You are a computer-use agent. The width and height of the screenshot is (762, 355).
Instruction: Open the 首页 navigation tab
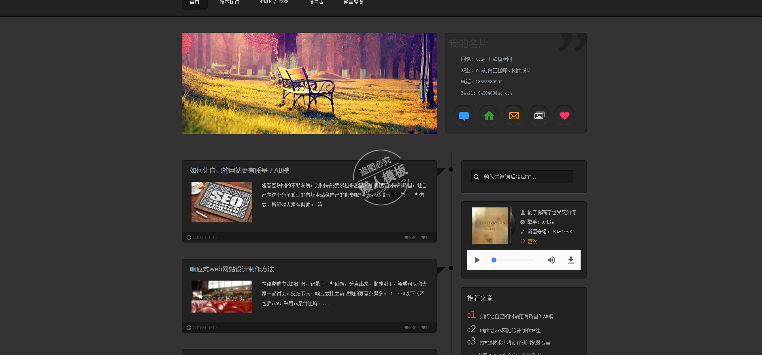tap(195, 2)
